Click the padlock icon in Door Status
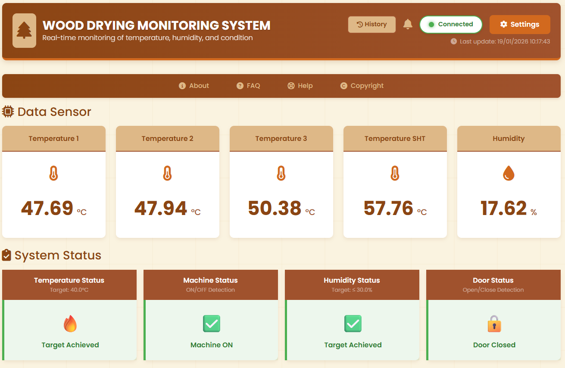565x368 pixels. (x=494, y=324)
